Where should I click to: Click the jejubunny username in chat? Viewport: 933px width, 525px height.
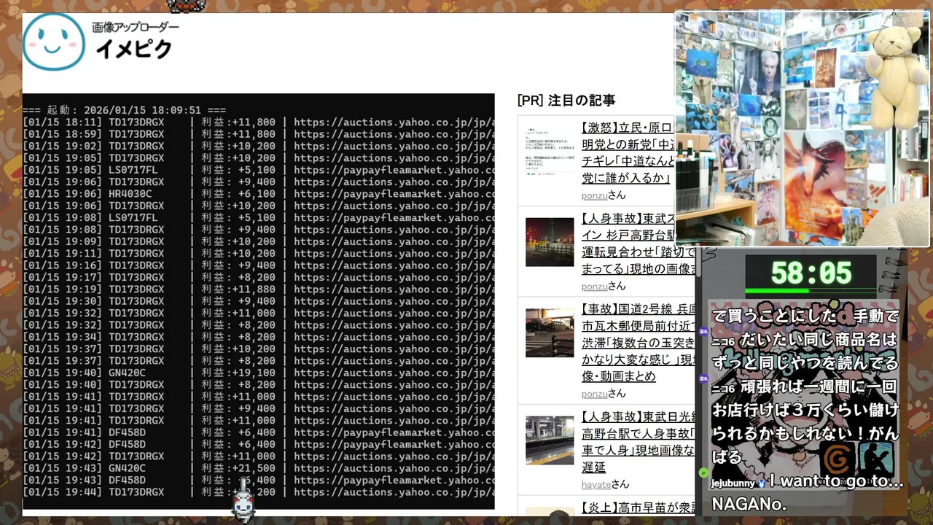733,482
